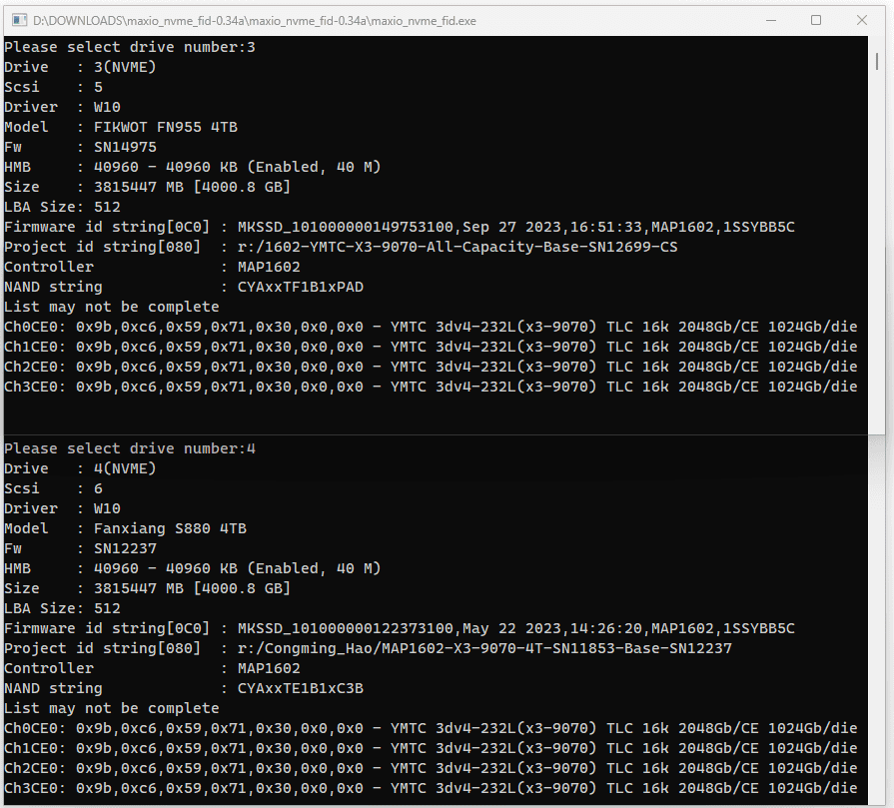Click the HMB line of drive 4
This screenshot has height=808, width=894.
click(x=192, y=568)
